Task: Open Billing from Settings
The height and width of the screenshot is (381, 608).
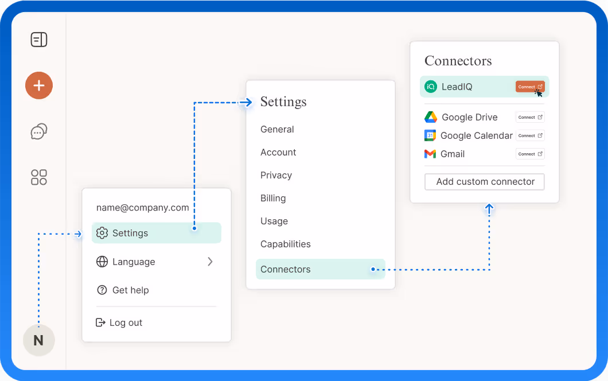Action: coord(273,198)
